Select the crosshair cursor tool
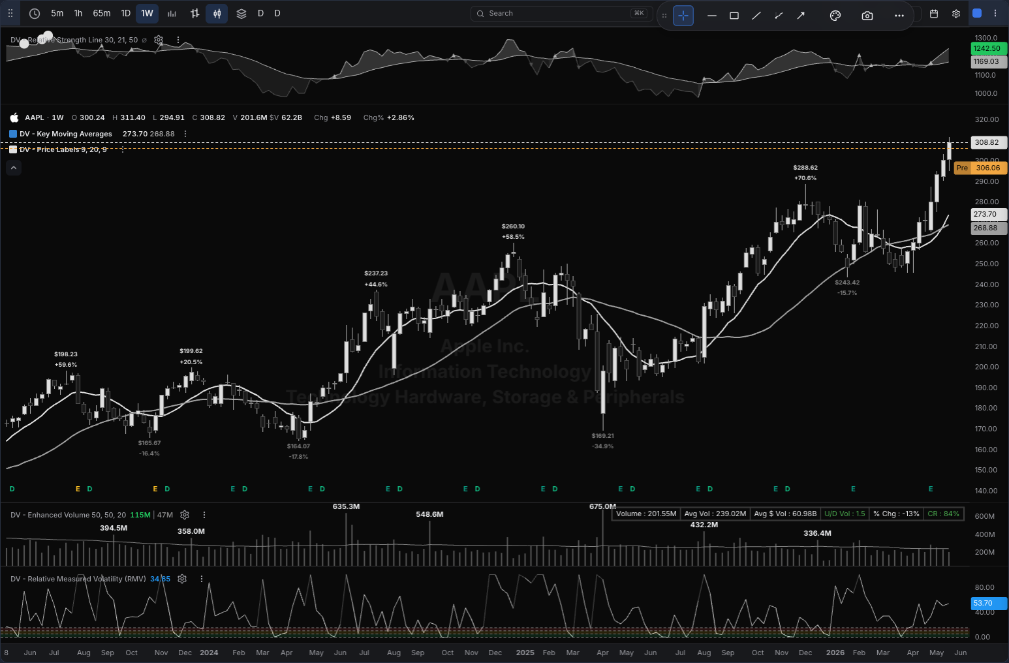1009x663 pixels. (683, 16)
